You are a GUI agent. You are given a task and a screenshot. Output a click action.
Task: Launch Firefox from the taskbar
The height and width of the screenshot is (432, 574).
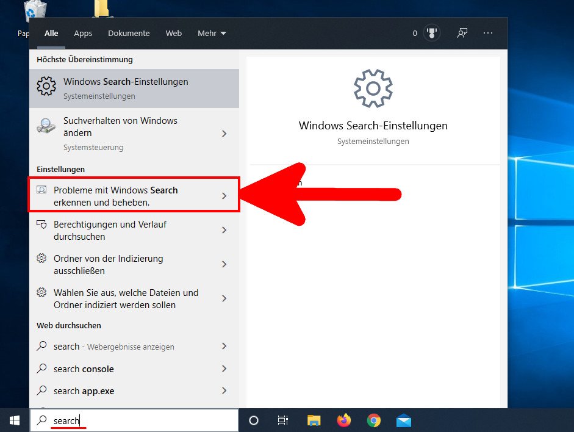click(x=344, y=420)
